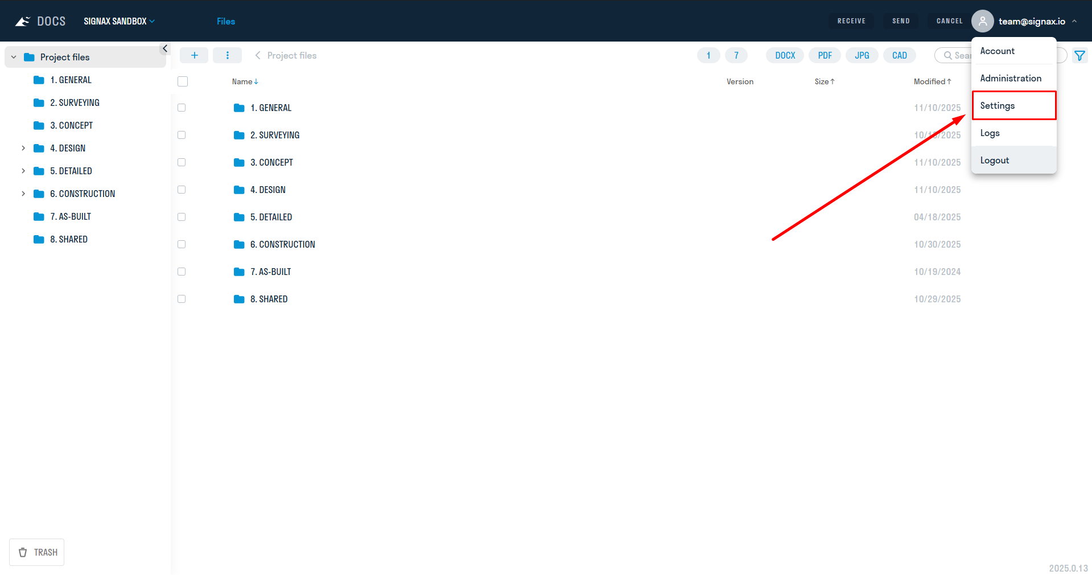Open the TRASH button
1092x575 pixels.
click(x=37, y=552)
